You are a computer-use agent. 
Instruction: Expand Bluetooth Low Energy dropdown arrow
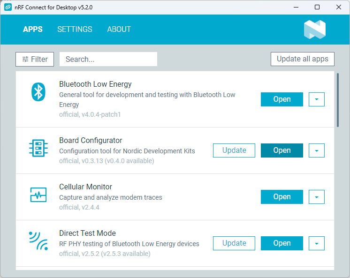pyautogui.click(x=317, y=99)
